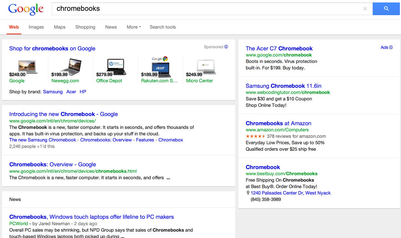Open the Office Depot seller link
The height and width of the screenshot is (238, 401).
109,81
